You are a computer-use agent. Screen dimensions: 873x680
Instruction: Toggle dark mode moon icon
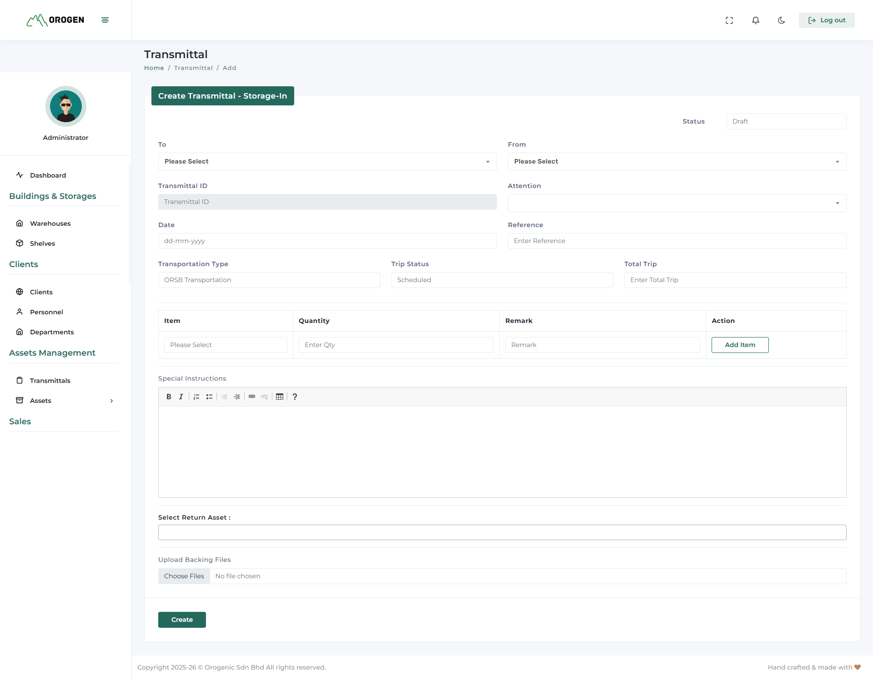782,20
